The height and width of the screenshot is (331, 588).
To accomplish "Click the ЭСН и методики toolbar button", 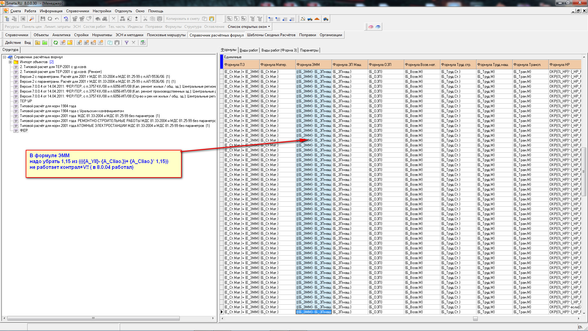I will coord(129,35).
